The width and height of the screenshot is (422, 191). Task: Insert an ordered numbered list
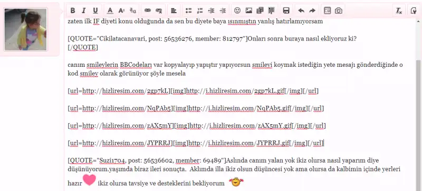click(200, 11)
